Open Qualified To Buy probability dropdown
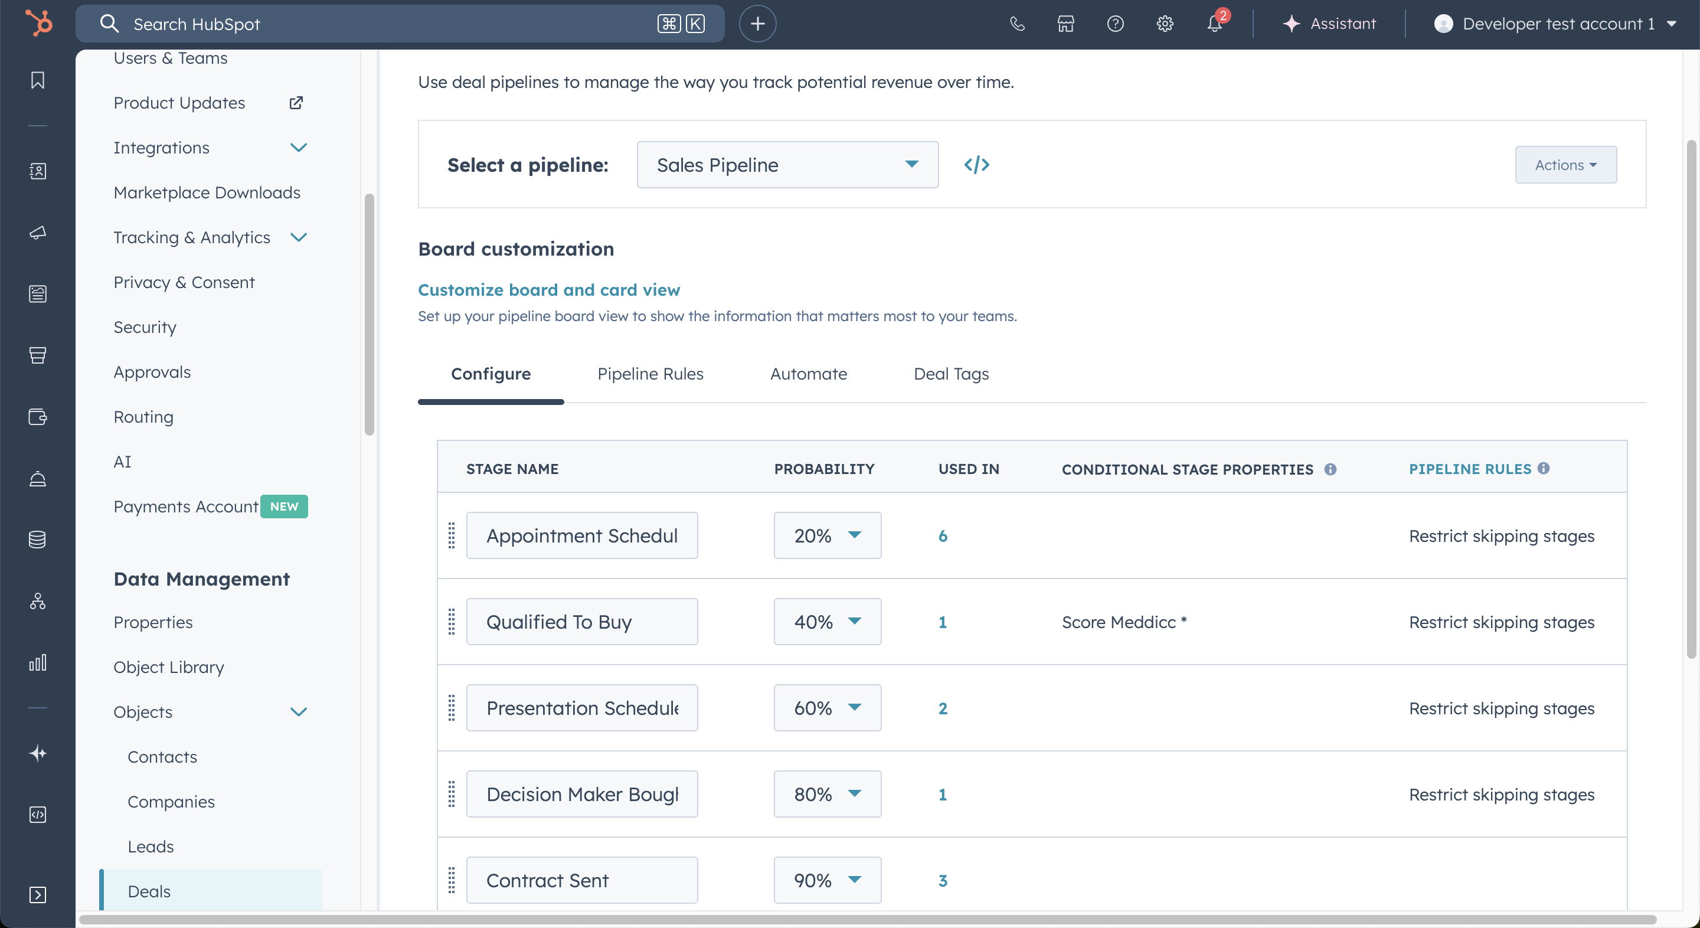 [x=827, y=621]
